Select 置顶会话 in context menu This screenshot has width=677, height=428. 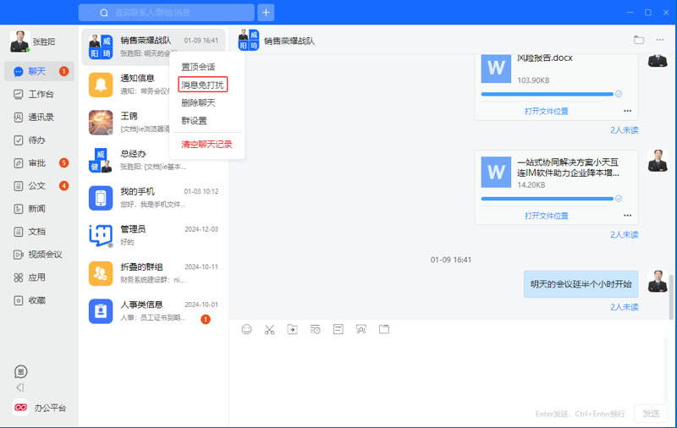coord(198,67)
